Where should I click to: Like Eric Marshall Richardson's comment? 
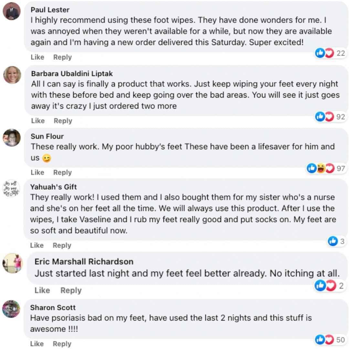[x=42, y=291]
